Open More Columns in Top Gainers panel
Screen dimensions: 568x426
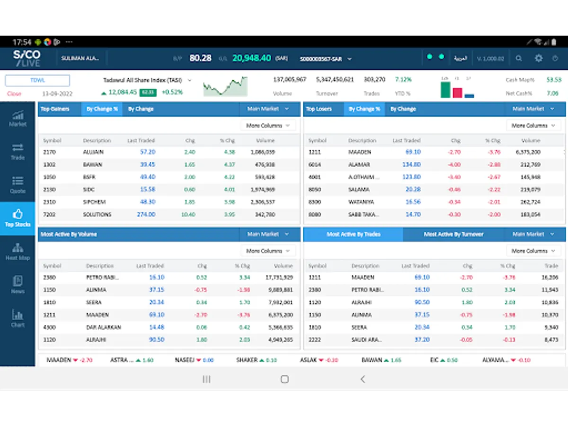click(268, 125)
